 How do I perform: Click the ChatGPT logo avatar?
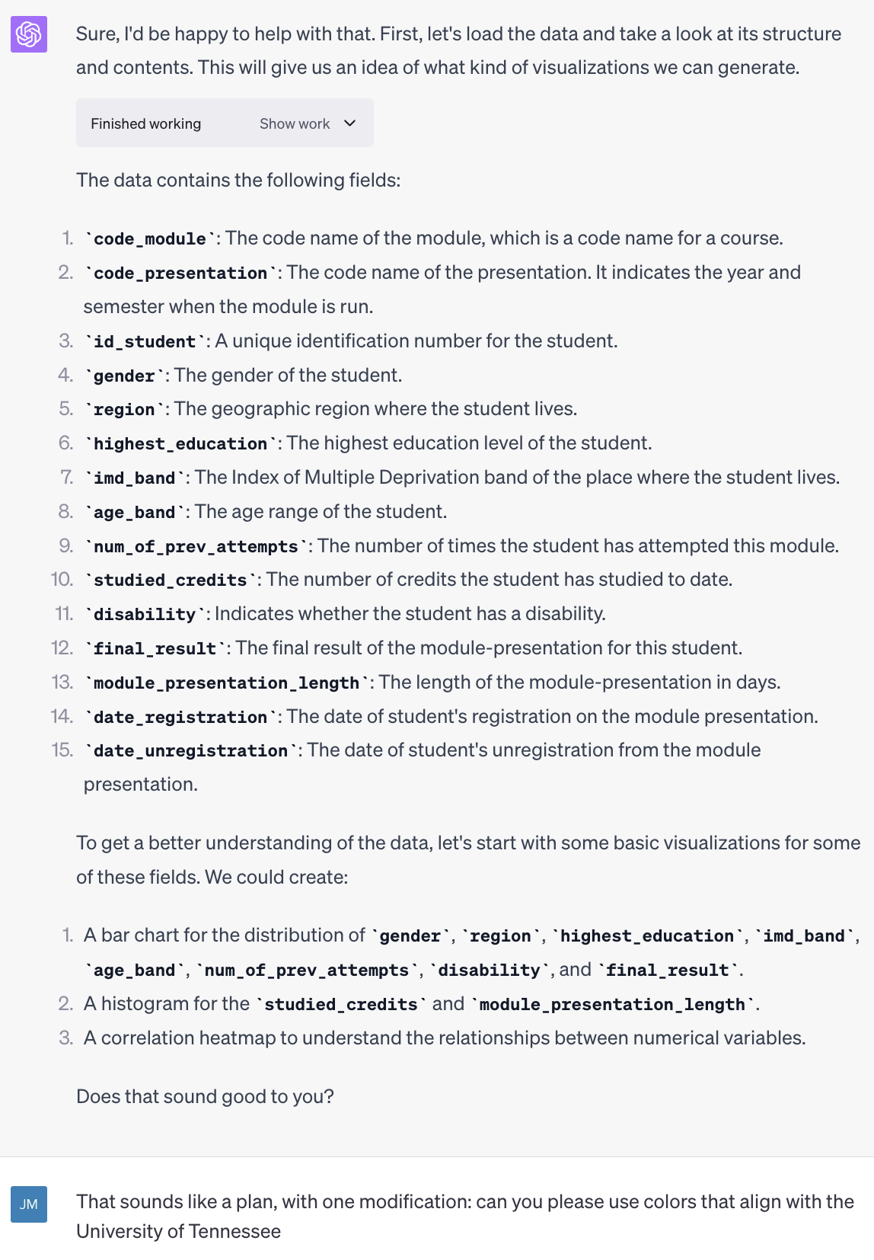click(29, 34)
